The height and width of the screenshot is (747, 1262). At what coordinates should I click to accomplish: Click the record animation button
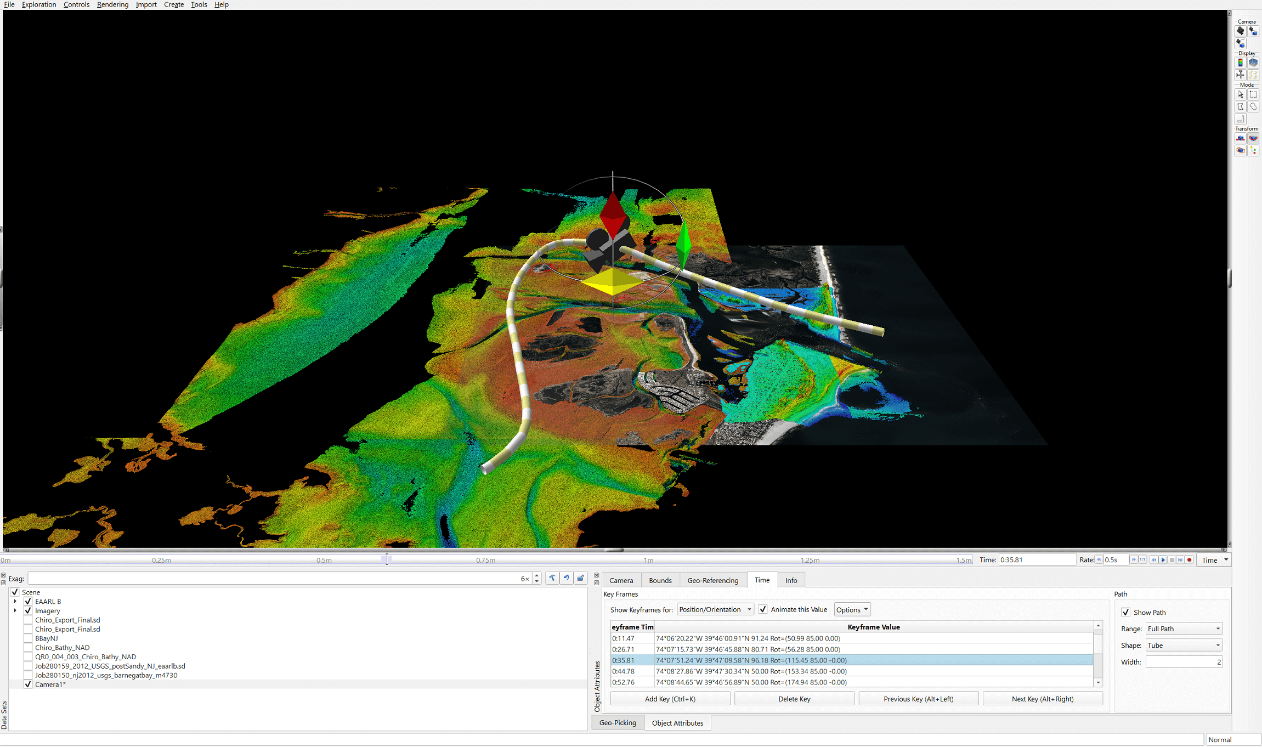(1189, 559)
